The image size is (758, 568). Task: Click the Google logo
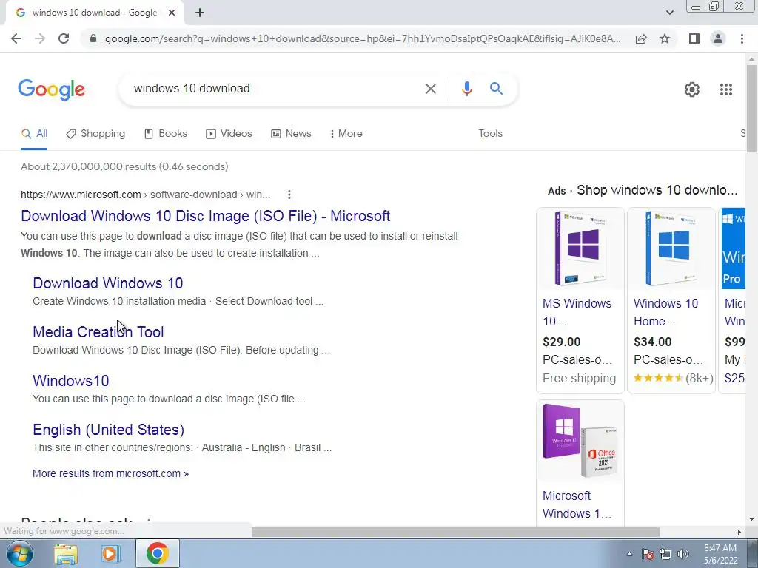coord(51,89)
